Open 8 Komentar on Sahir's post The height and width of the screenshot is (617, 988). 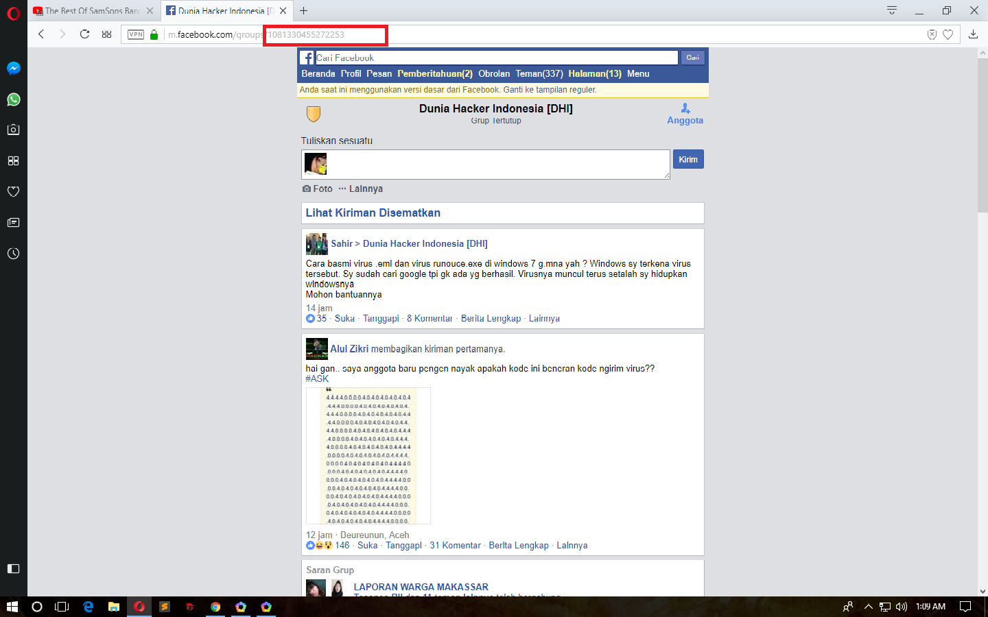[x=430, y=319]
